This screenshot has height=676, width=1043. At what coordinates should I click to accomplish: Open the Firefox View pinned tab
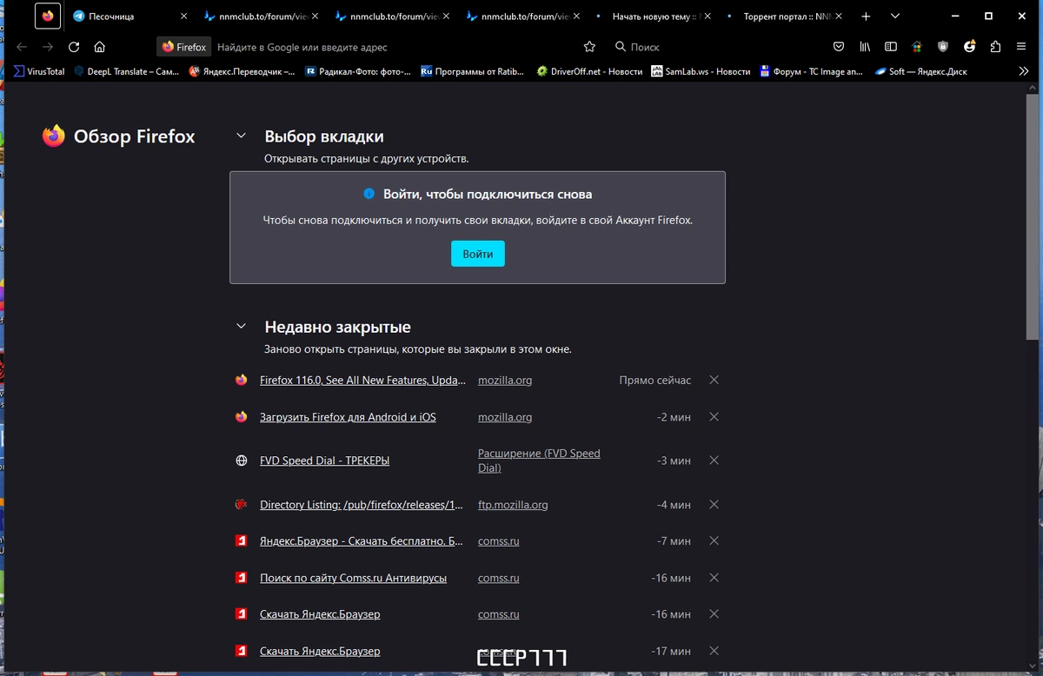click(x=48, y=17)
